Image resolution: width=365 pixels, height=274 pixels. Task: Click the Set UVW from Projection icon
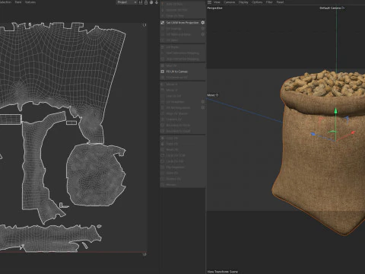coord(163,23)
